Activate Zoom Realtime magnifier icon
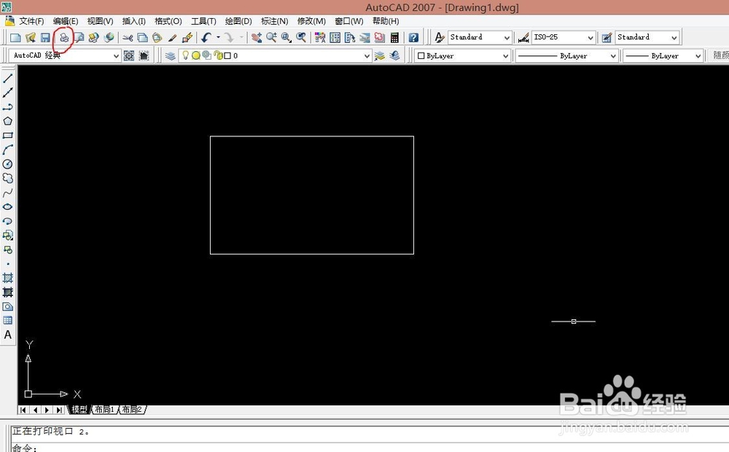 271,38
